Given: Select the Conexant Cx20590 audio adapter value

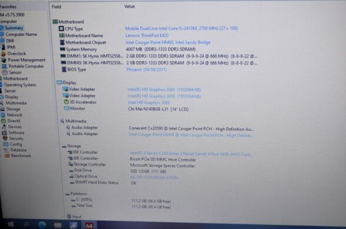Looking at the screenshot, I should (191, 129).
